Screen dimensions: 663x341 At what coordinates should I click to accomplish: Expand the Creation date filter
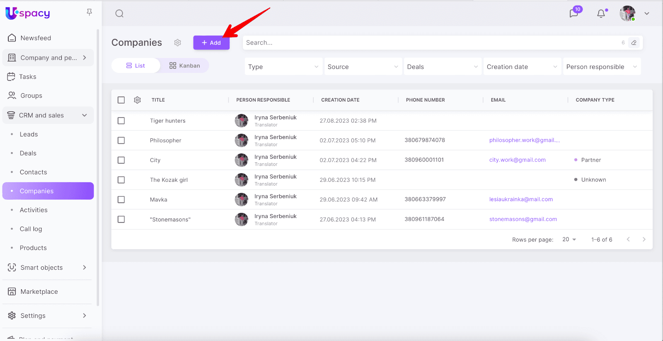(522, 67)
